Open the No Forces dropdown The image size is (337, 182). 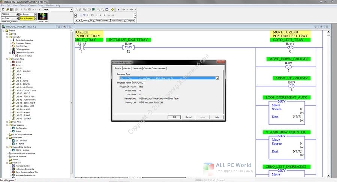36,15
